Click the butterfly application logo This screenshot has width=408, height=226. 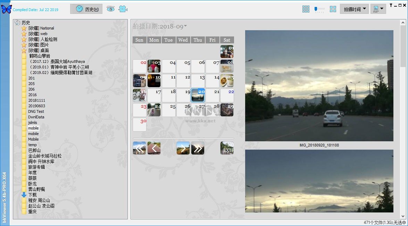click(x=6, y=9)
